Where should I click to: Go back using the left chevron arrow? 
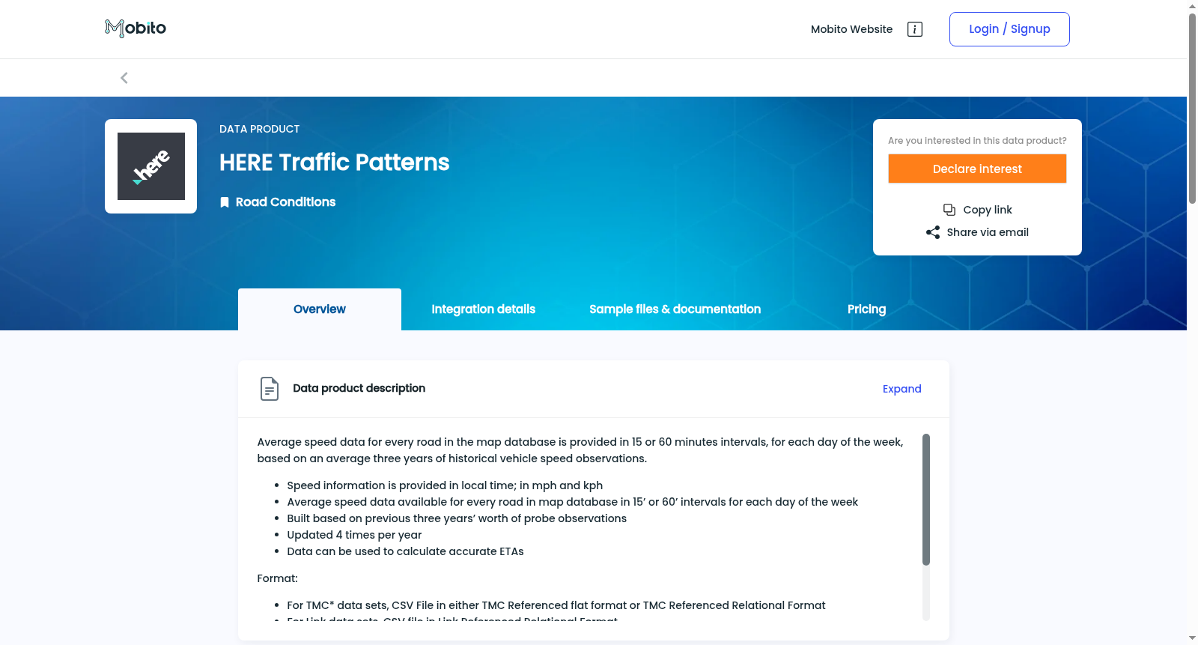(x=124, y=78)
